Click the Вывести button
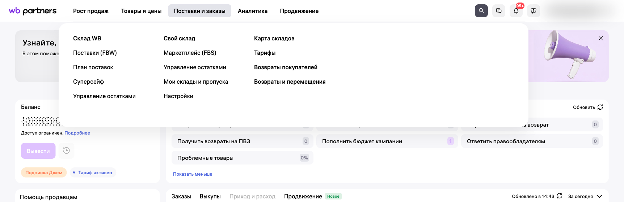Viewport: 624px width, 202px height. click(38, 151)
